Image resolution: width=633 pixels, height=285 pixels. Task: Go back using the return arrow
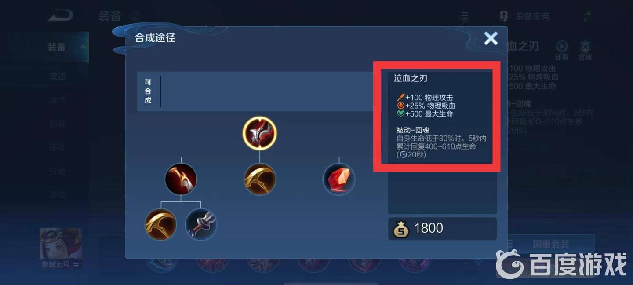pyautogui.click(x=60, y=16)
